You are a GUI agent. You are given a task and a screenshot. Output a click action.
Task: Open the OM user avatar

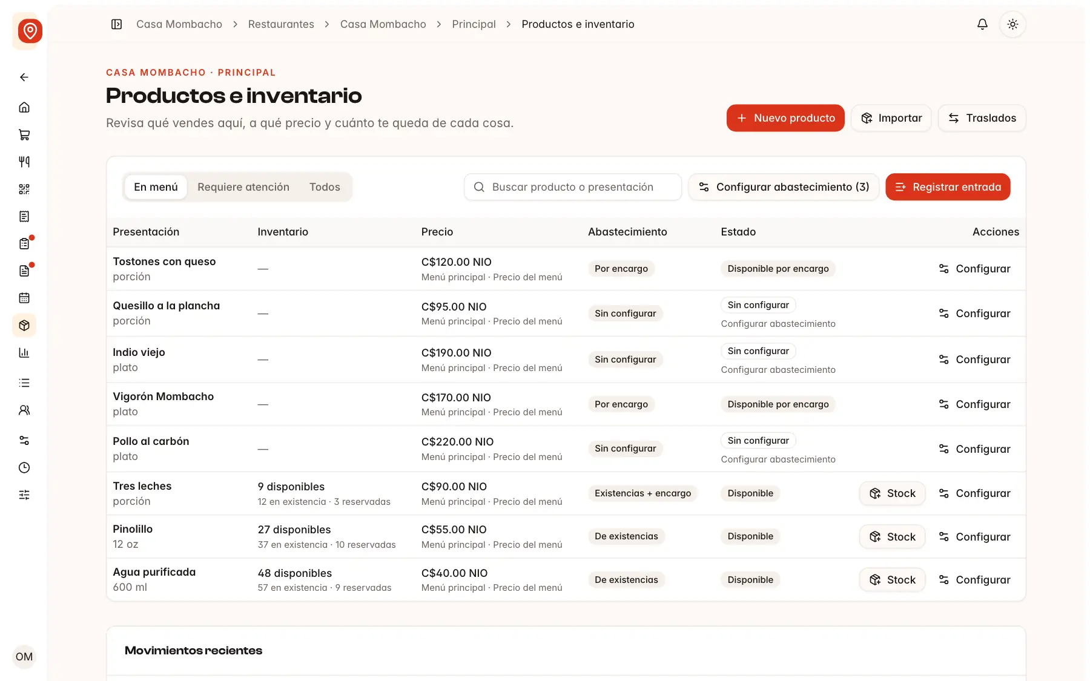pyautogui.click(x=24, y=657)
